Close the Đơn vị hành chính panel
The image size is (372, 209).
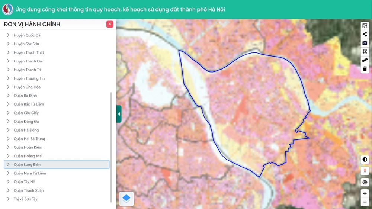click(x=110, y=24)
